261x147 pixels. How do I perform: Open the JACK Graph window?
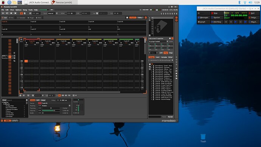pyautogui.click(x=204, y=22)
